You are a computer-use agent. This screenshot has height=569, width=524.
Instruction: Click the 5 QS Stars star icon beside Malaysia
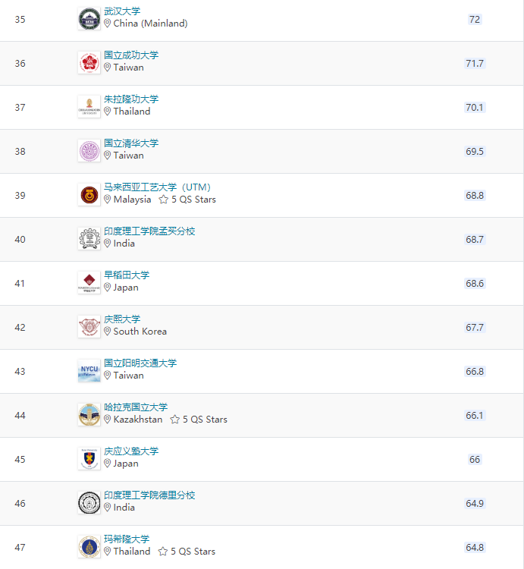click(x=163, y=200)
